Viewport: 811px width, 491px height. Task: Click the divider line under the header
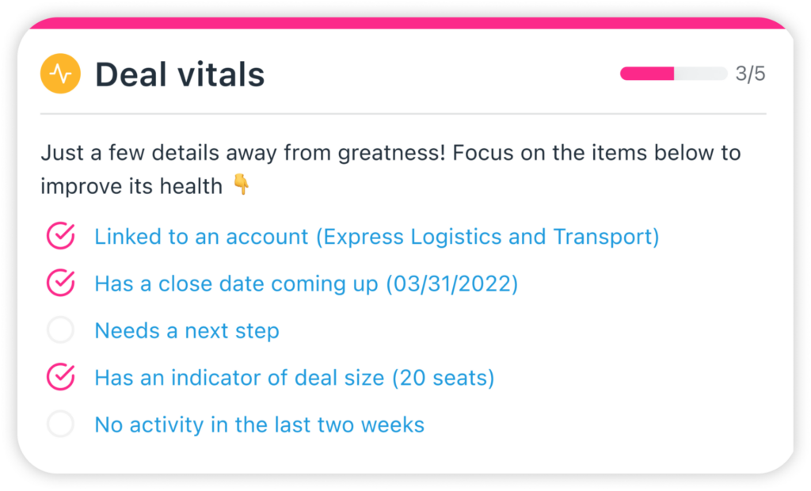(x=403, y=113)
